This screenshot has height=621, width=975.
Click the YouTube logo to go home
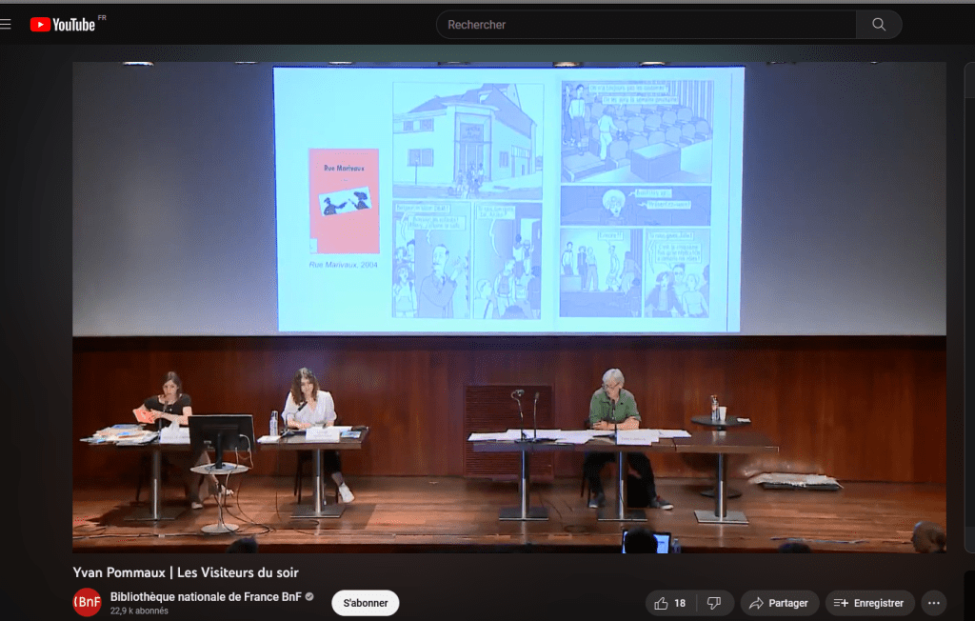63,25
